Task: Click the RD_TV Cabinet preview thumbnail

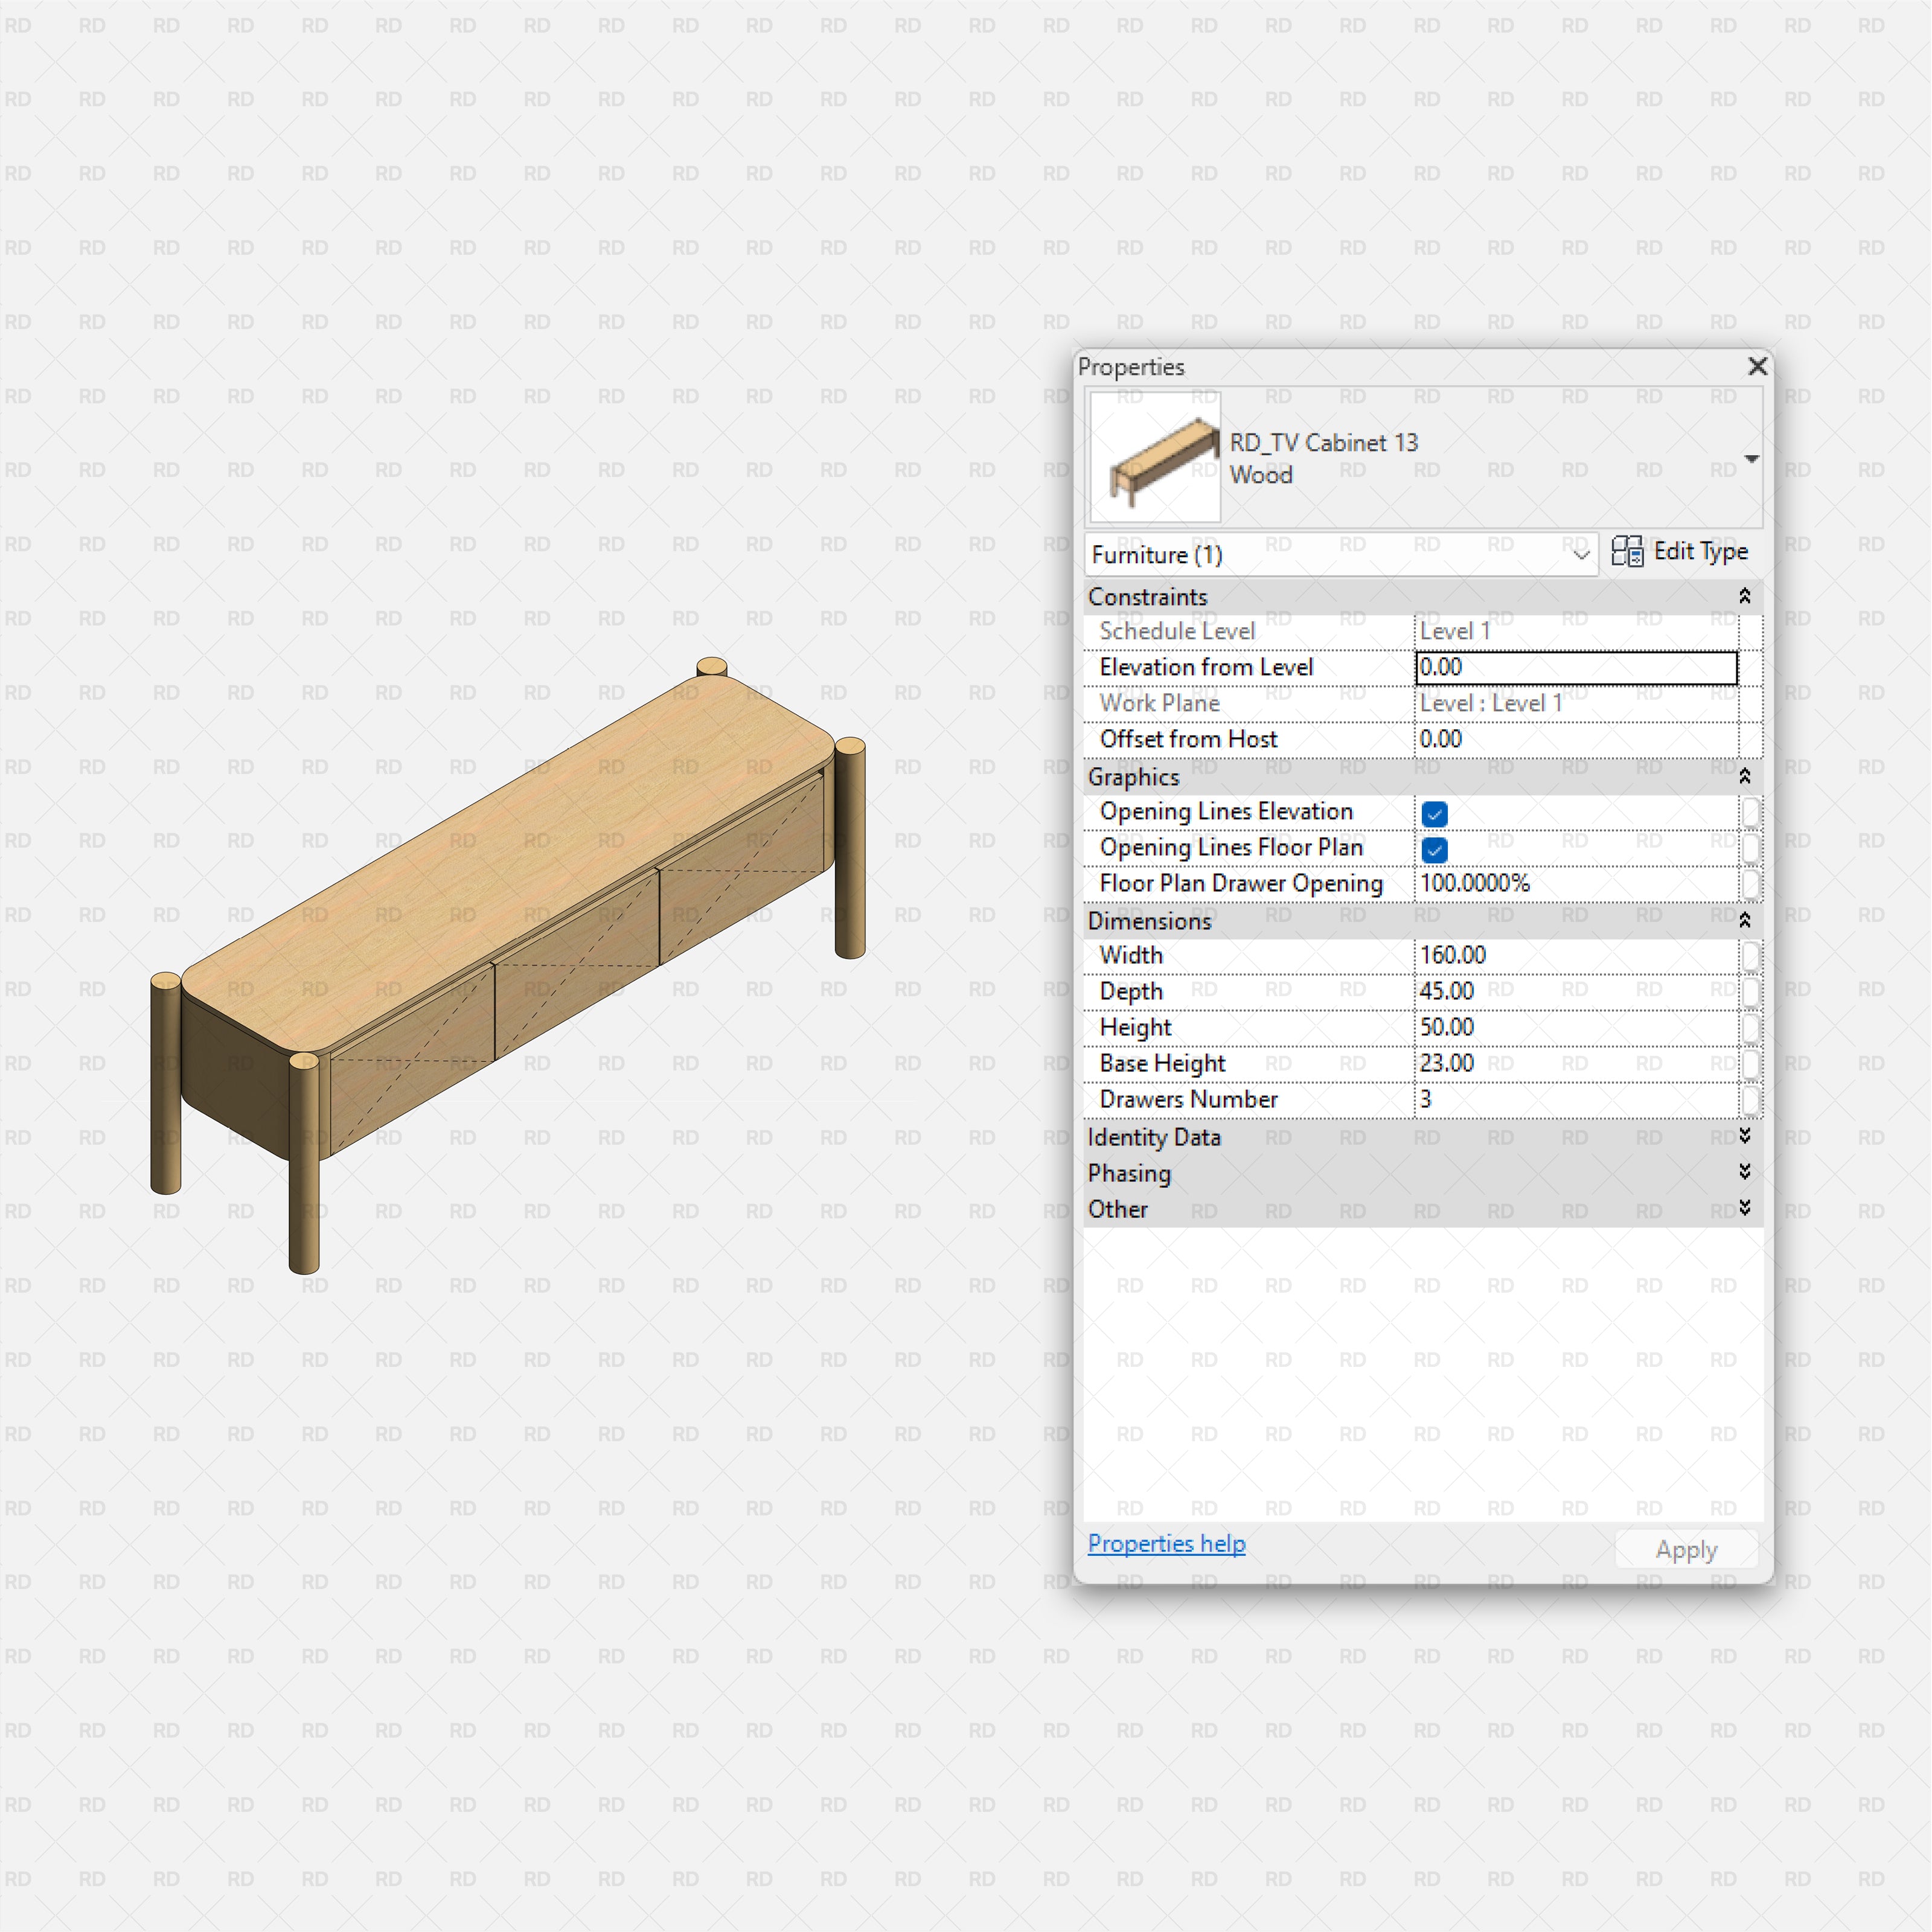Action: coord(1154,457)
